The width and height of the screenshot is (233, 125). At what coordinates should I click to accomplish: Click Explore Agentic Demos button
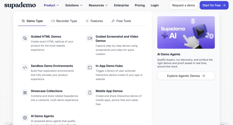click(x=186, y=76)
